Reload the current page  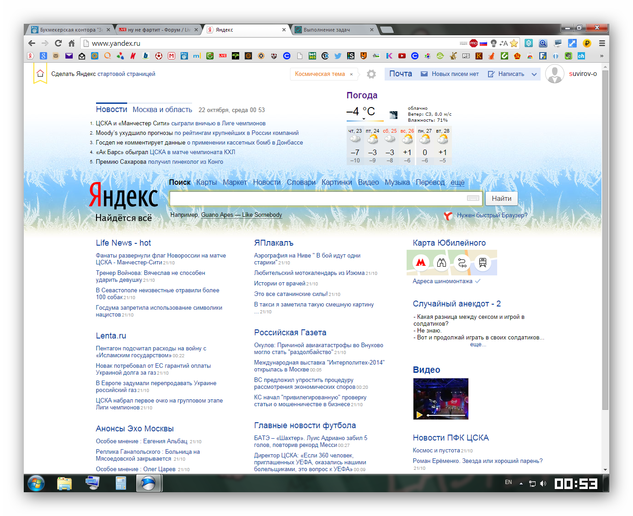point(58,43)
